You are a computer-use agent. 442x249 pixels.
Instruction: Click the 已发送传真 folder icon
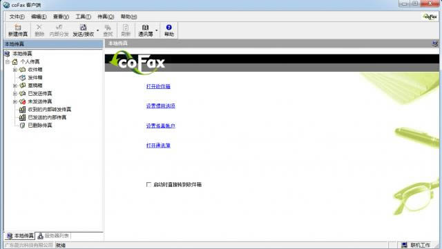tap(22, 93)
